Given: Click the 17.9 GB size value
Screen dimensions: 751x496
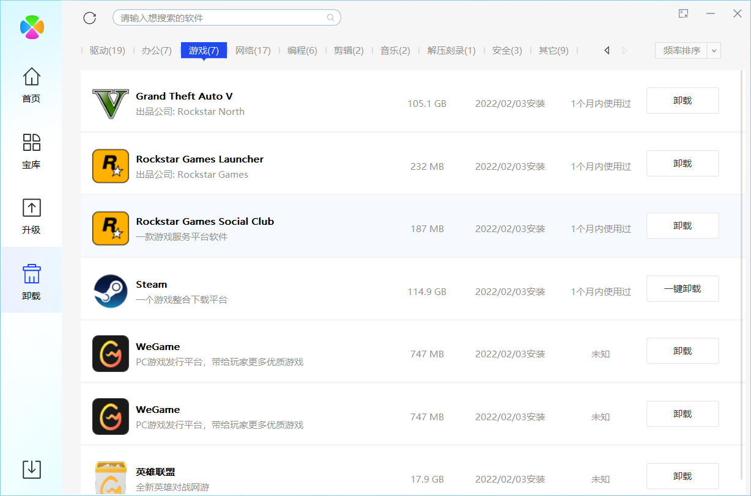Looking at the screenshot, I should pyautogui.click(x=427, y=480).
